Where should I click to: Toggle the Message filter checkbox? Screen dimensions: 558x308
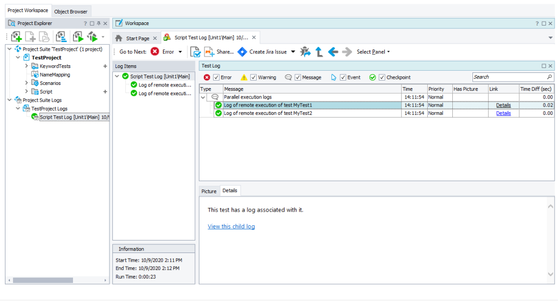[x=298, y=77]
